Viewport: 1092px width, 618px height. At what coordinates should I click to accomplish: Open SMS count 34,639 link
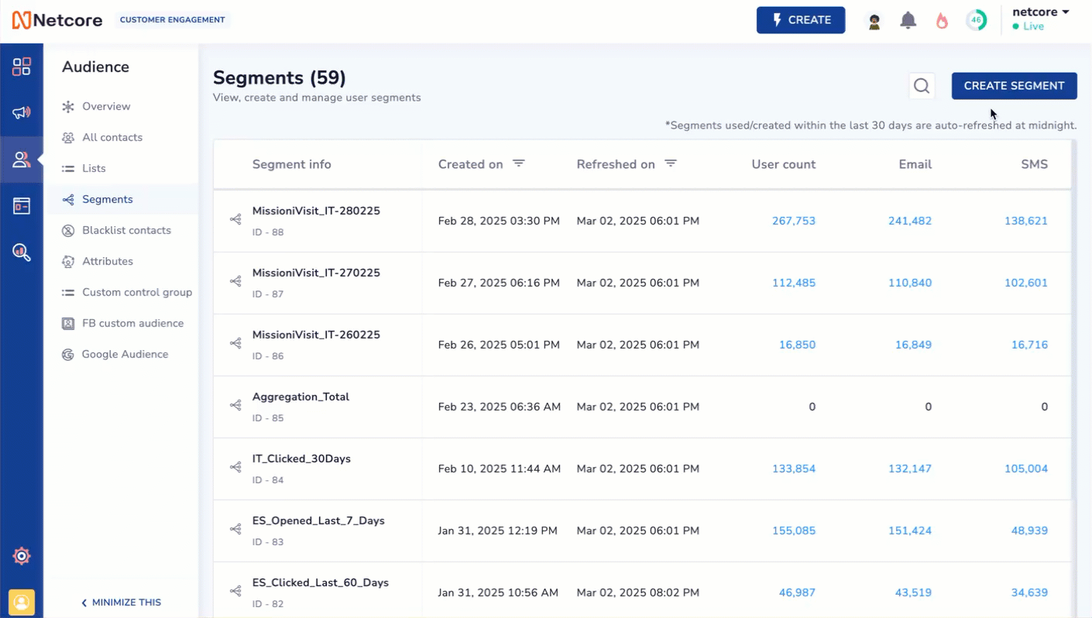pyautogui.click(x=1029, y=592)
